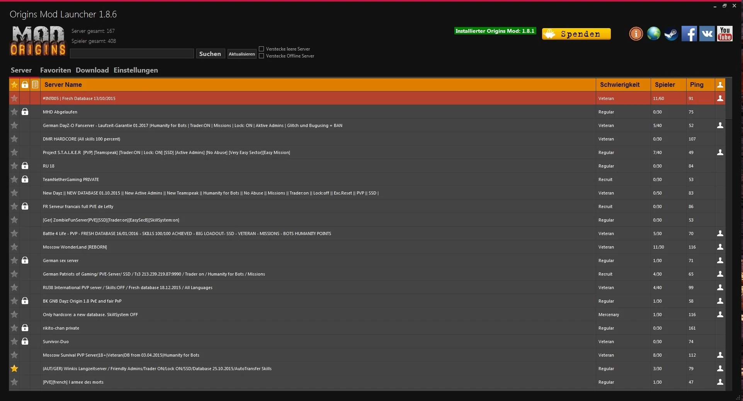Viewport: 743px width, 401px height.
Task: Open the website globe icon
Action: pos(654,34)
